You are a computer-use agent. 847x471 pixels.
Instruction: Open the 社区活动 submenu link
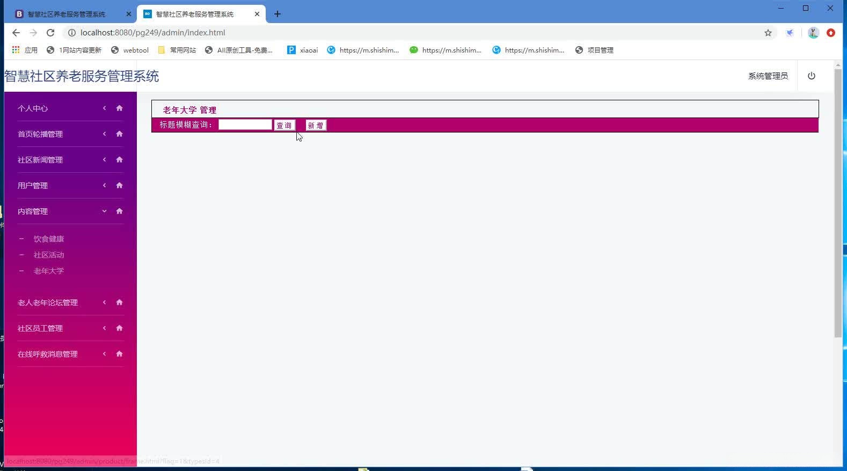(x=49, y=255)
